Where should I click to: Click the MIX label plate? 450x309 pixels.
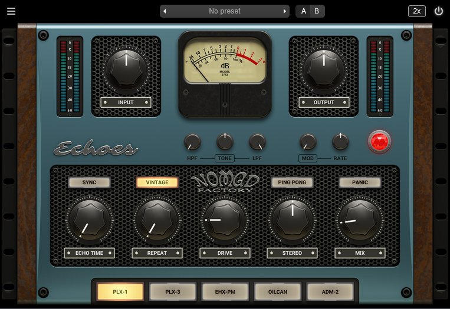coord(360,253)
